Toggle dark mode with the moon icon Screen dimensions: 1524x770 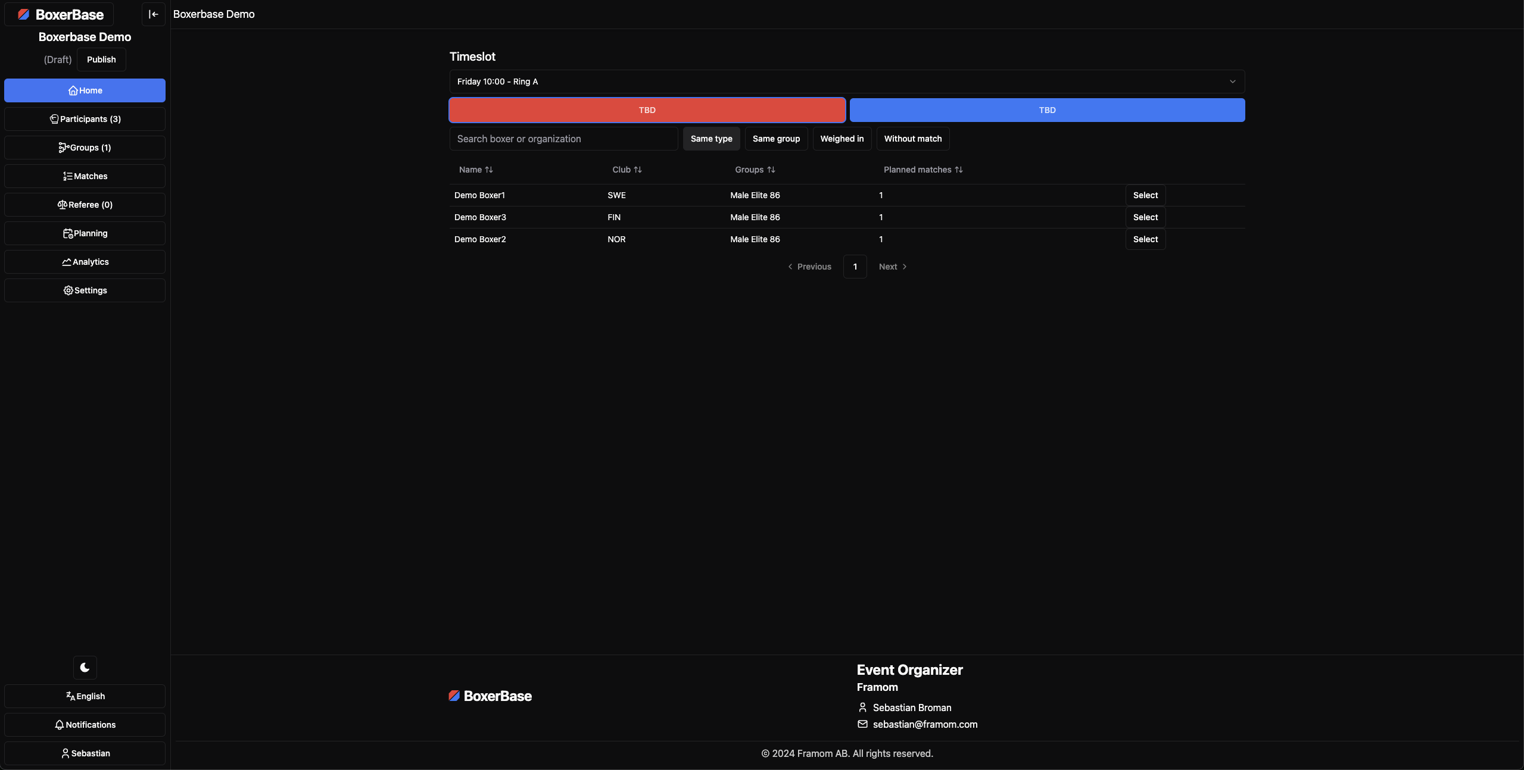pyautogui.click(x=85, y=667)
